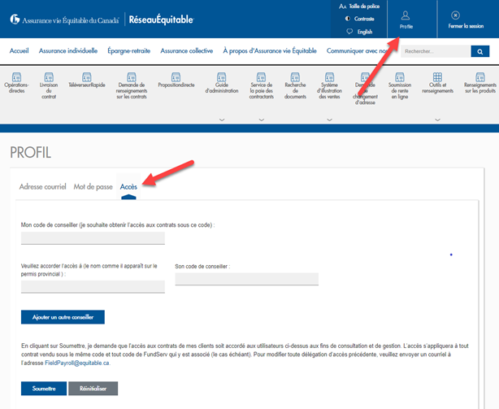Open Opérations-directes icon
Image resolution: width=499 pixels, height=409 pixels.
click(16, 76)
